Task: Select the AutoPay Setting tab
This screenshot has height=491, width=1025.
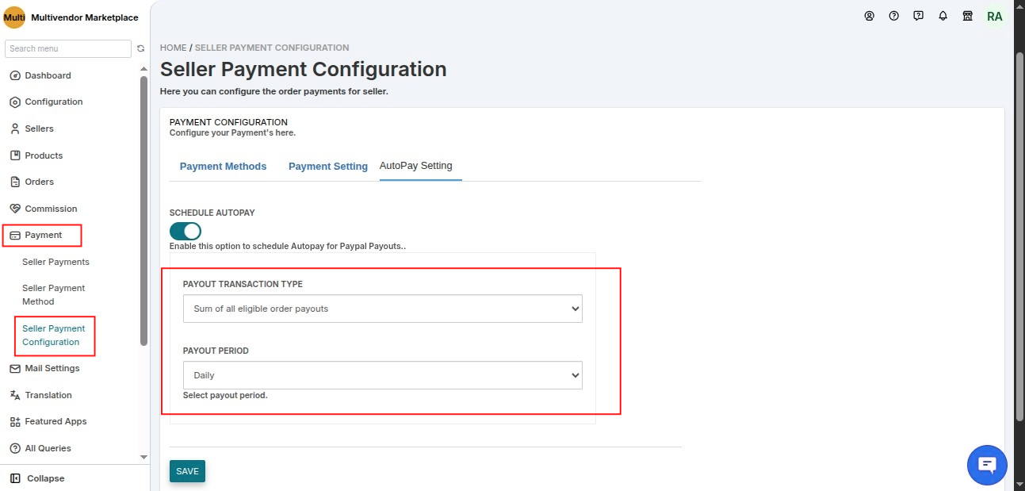Action: [416, 166]
